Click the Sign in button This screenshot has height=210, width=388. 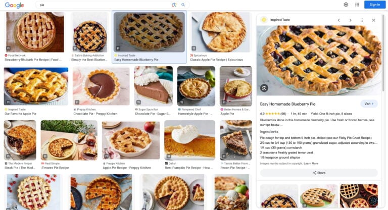[x=375, y=5]
